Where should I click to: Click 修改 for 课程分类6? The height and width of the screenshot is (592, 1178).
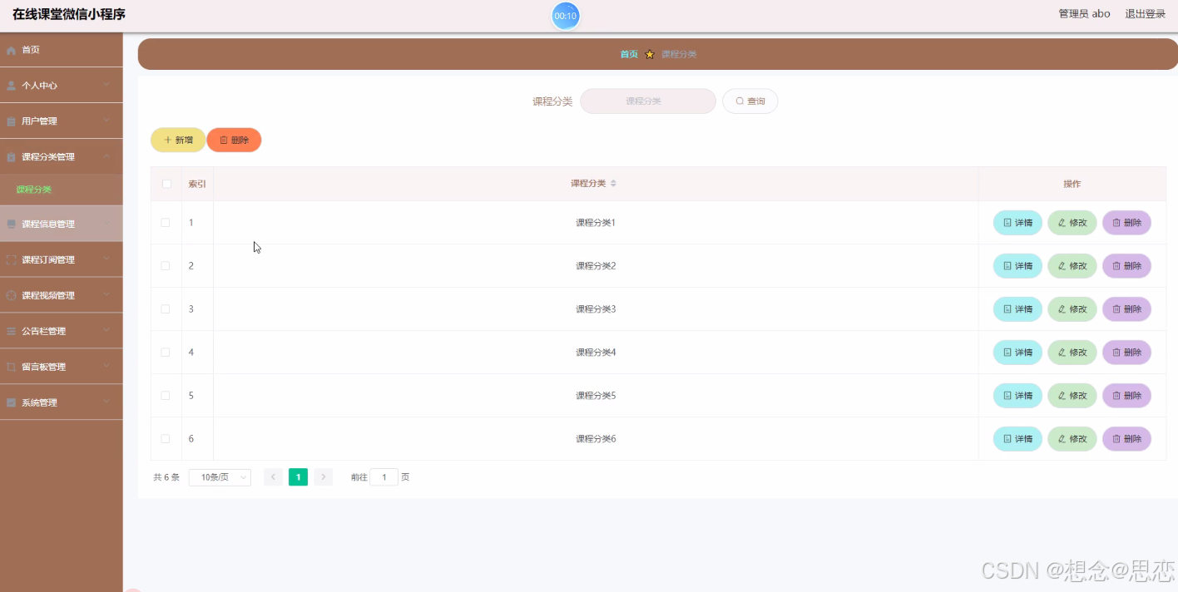(x=1072, y=439)
